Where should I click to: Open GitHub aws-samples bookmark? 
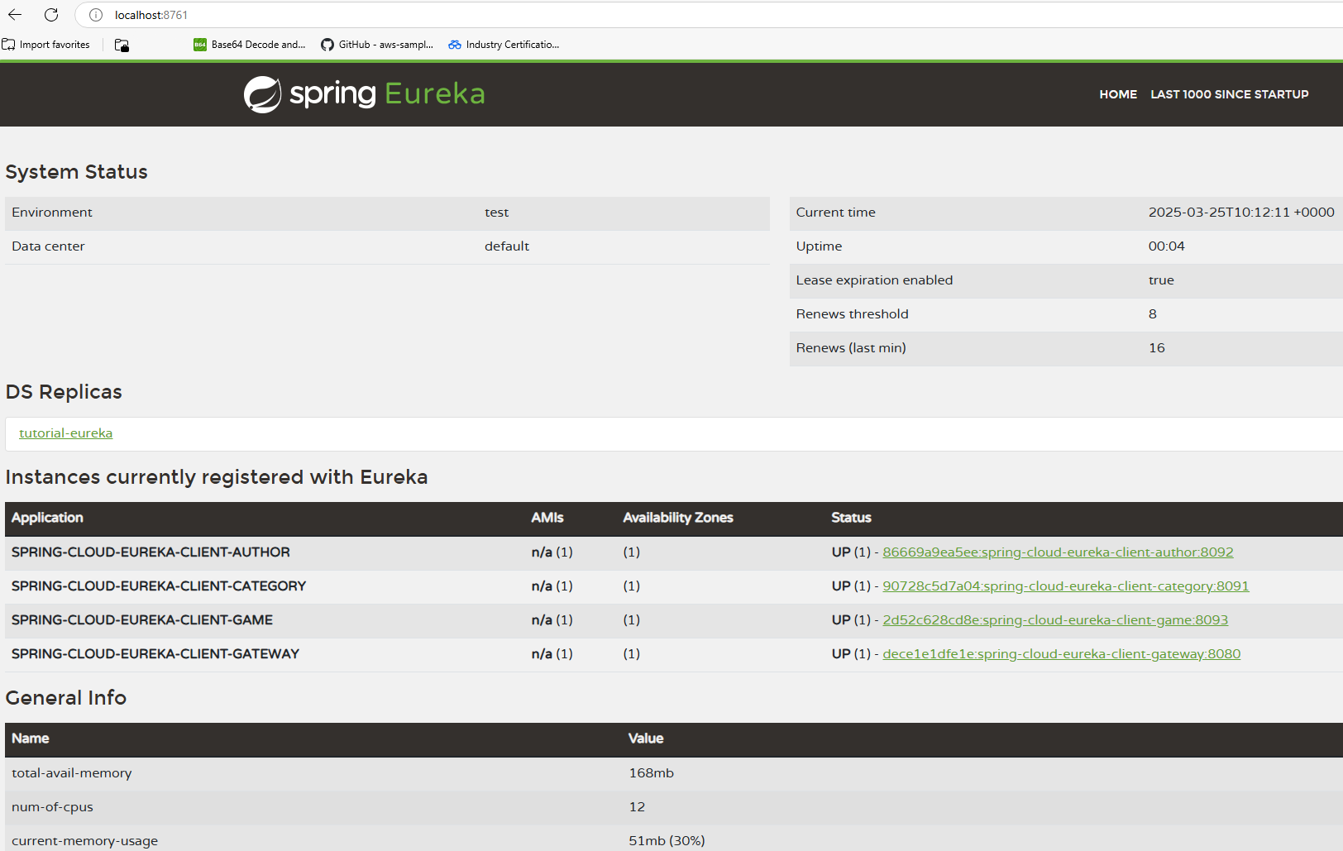(x=377, y=45)
